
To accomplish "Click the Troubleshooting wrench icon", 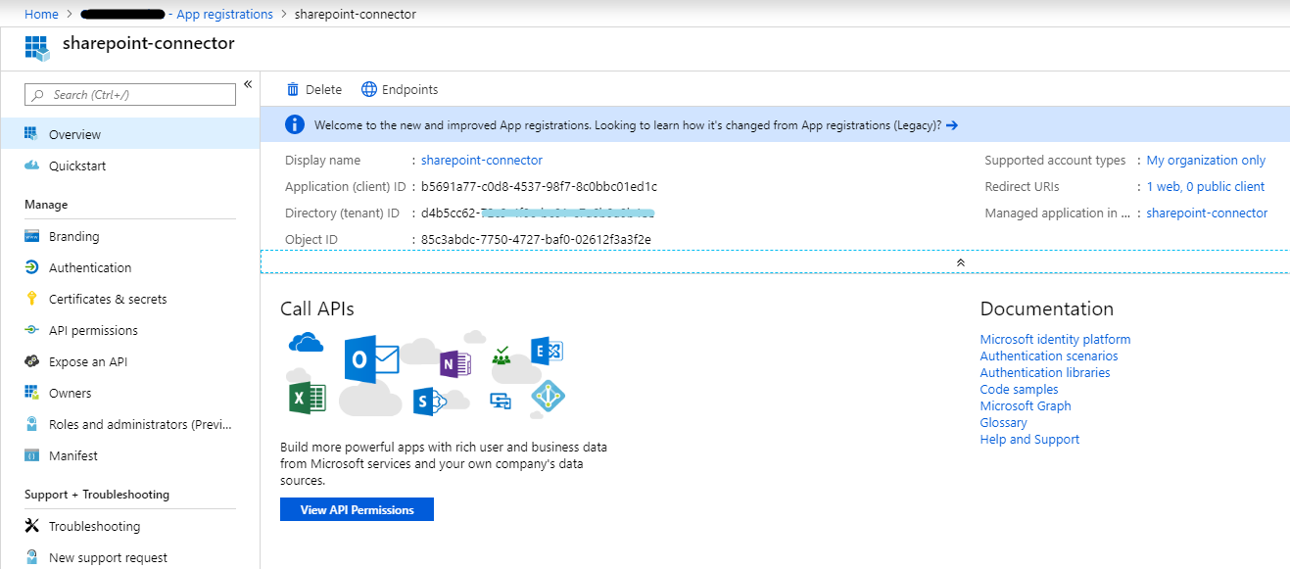I will (31, 527).
